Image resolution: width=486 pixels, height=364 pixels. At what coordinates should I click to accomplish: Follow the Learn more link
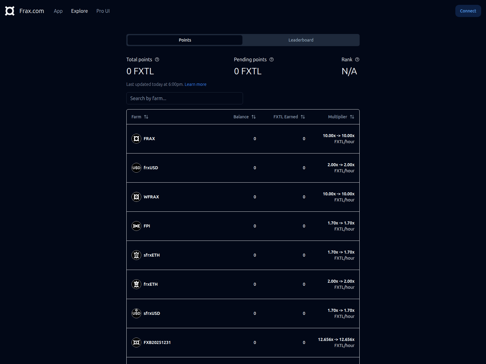195,84
